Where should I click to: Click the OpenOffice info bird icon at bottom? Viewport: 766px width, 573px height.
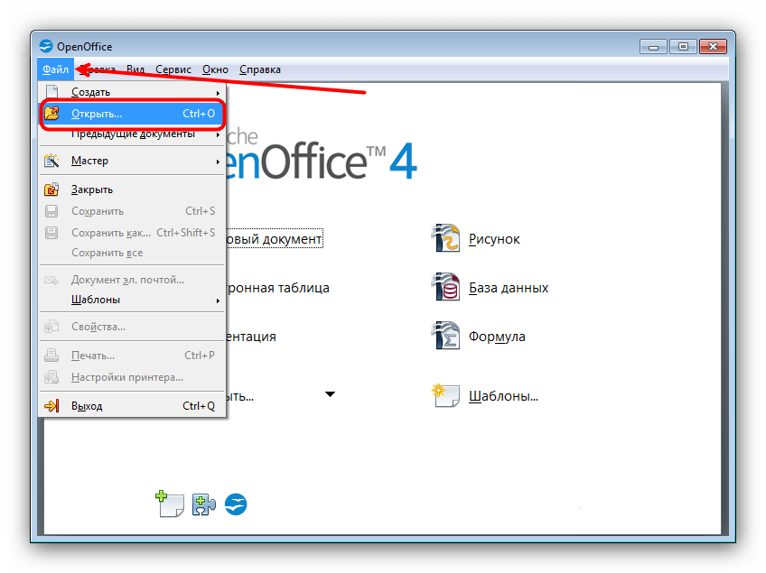pos(236,504)
